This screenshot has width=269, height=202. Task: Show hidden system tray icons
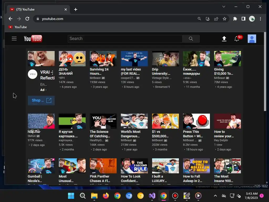(215, 196)
